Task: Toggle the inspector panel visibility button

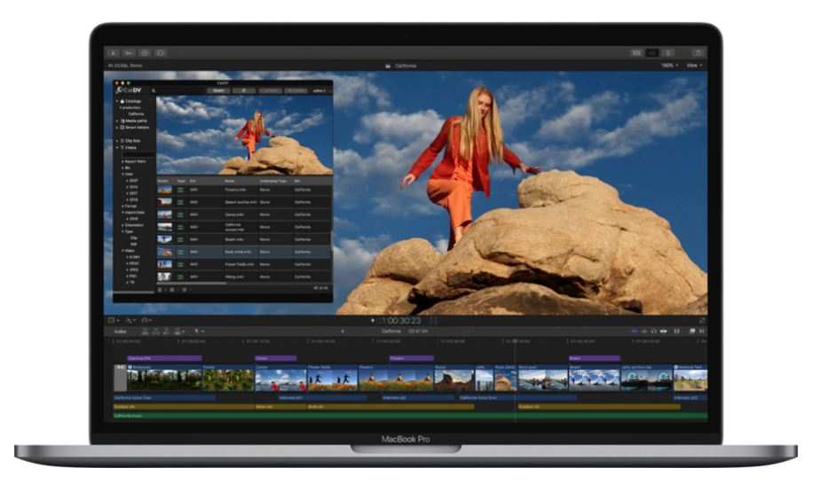Action: click(x=668, y=53)
